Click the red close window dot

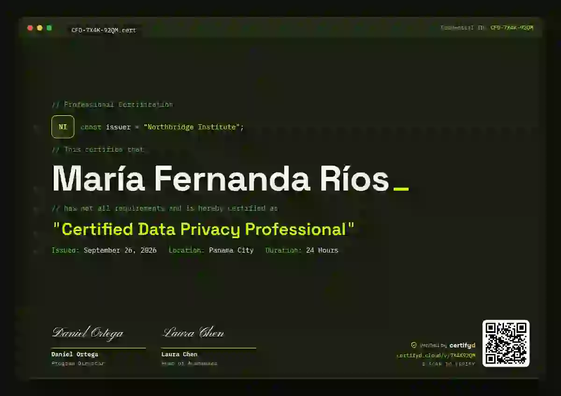[x=30, y=28]
